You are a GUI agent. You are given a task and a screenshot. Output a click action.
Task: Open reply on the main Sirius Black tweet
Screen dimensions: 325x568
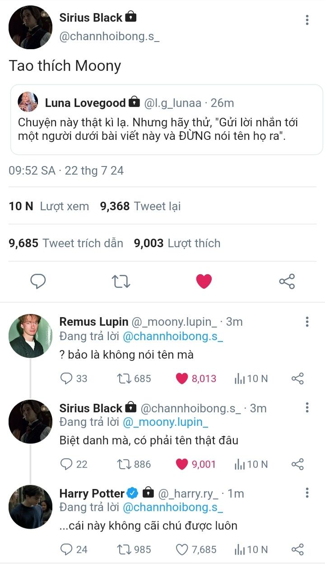[38, 282]
